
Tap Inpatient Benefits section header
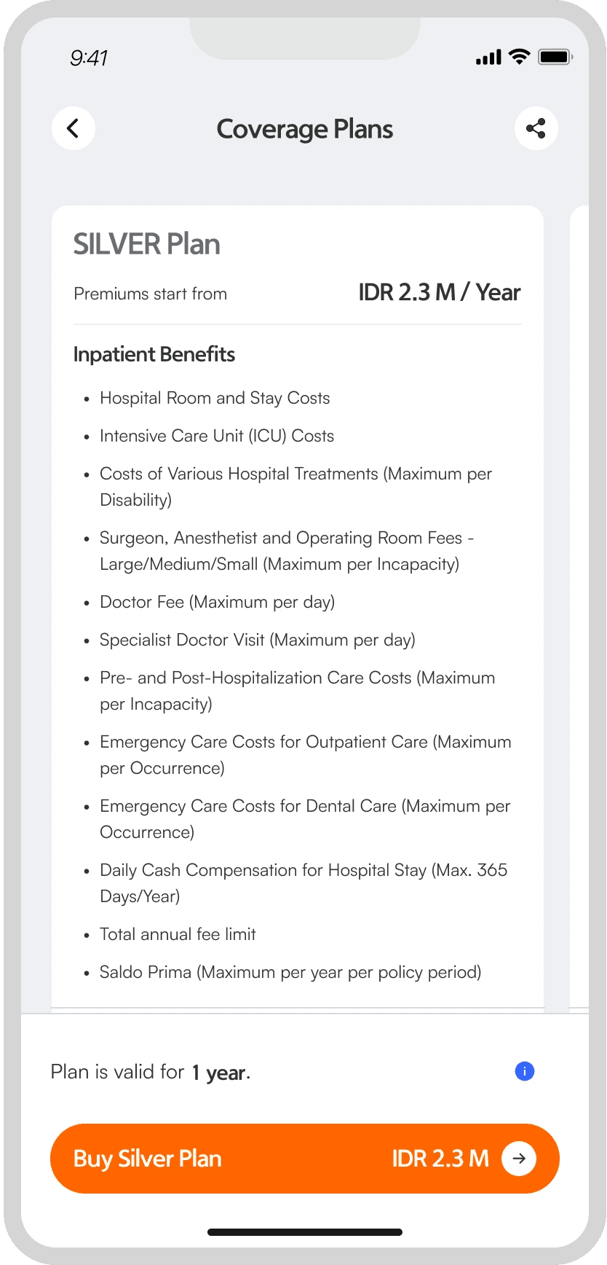point(154,354)
